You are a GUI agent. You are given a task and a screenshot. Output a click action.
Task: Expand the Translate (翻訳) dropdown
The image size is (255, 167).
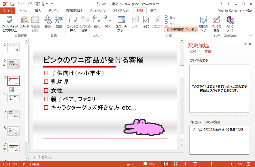[x=48, y=30]
